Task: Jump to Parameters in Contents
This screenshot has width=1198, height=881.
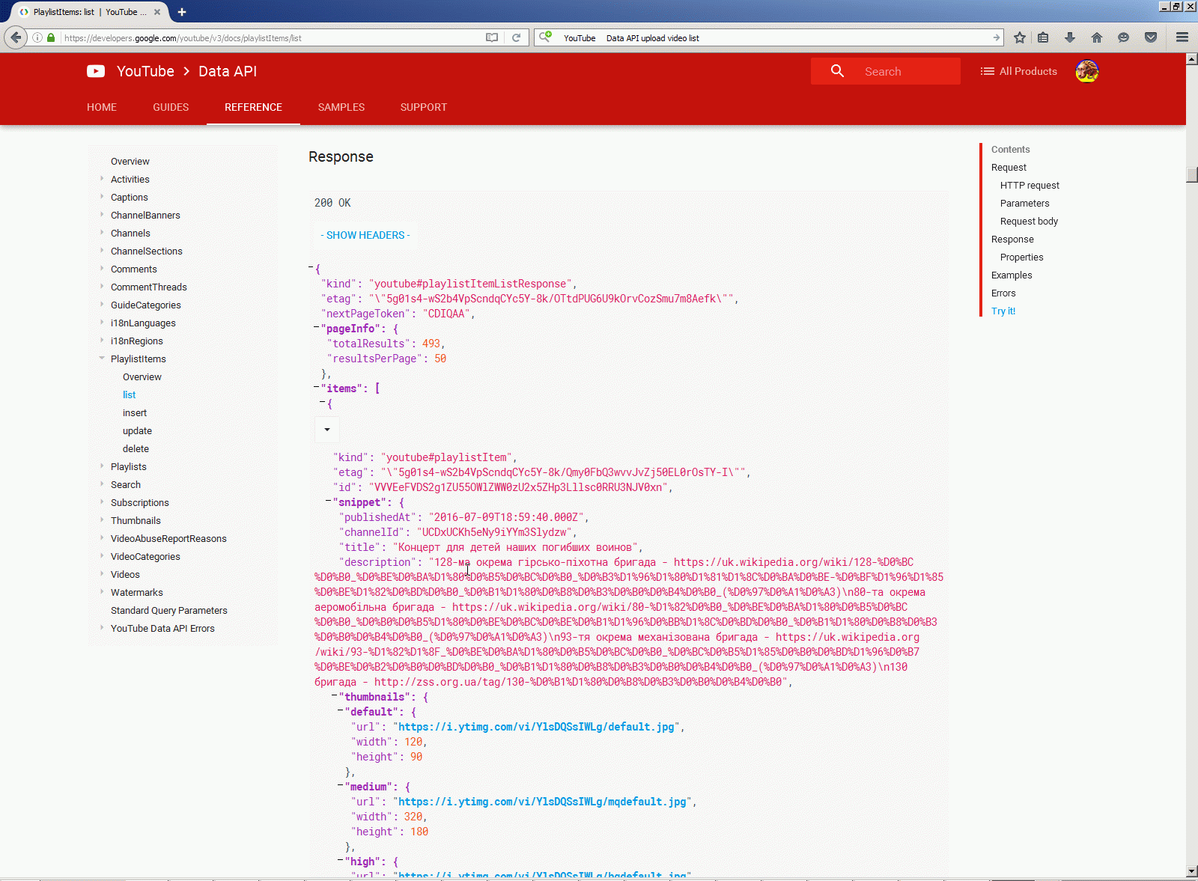Action: (x=1024, y=204)
